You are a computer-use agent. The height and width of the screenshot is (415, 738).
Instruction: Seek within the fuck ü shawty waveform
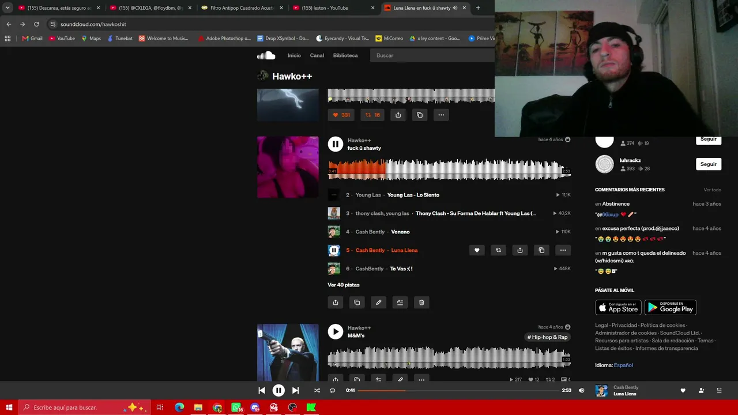tap(449, 168)
